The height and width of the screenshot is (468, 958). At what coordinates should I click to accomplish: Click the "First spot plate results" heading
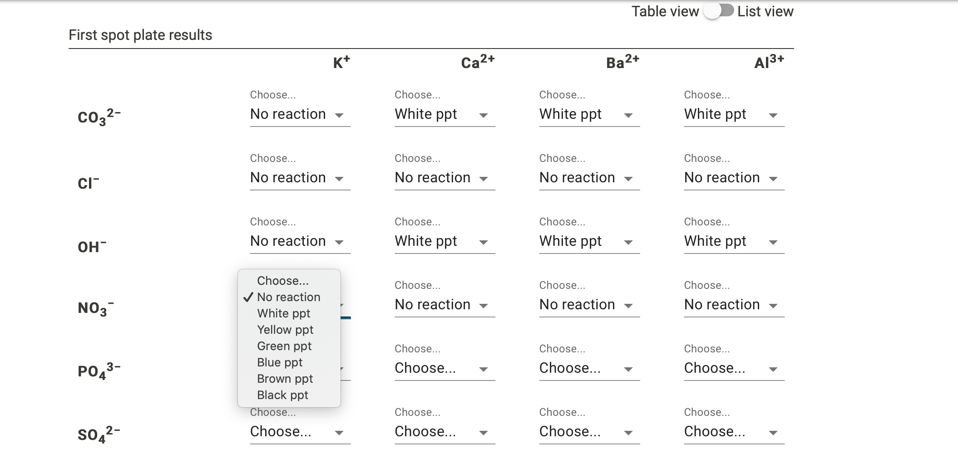pyautogui.click(x=140, y=34)
